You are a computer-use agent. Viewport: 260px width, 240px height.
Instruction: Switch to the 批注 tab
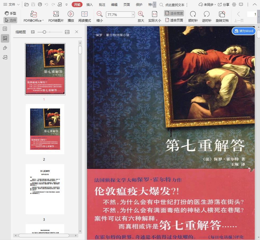pos(102,5)
